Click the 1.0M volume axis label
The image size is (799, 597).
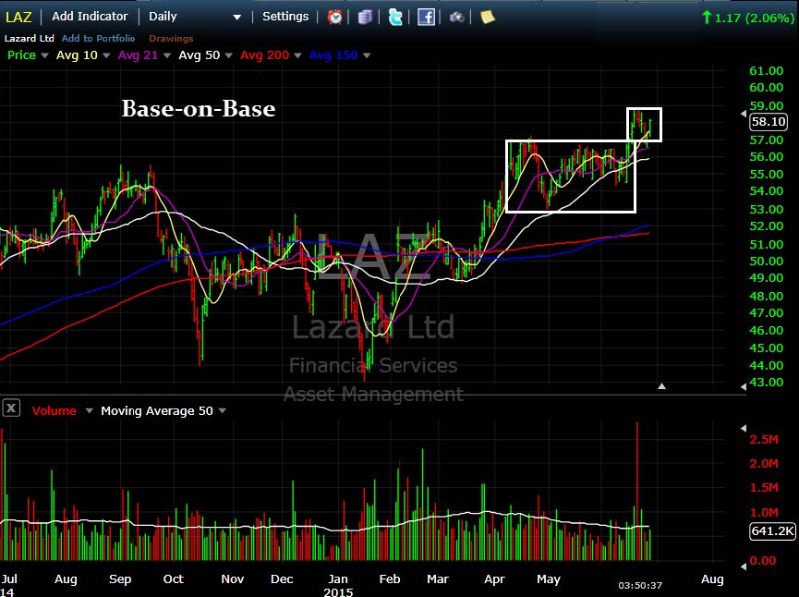click(x=764, y=512)
